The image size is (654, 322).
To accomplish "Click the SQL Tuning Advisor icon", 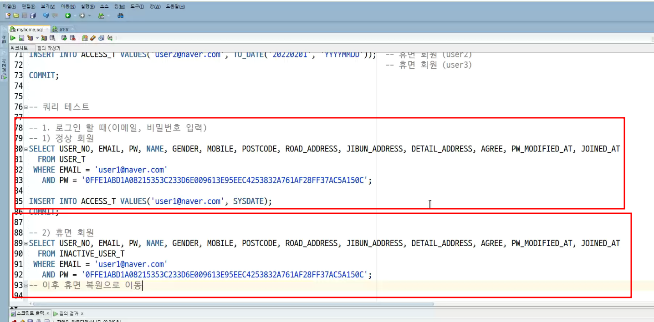I will [52, 38].
